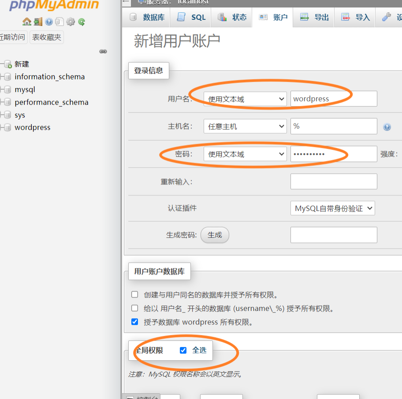Open the 主机名 任意主机 dropdown
The height and width of the screenshot is (399, 402).
(245, 127)
